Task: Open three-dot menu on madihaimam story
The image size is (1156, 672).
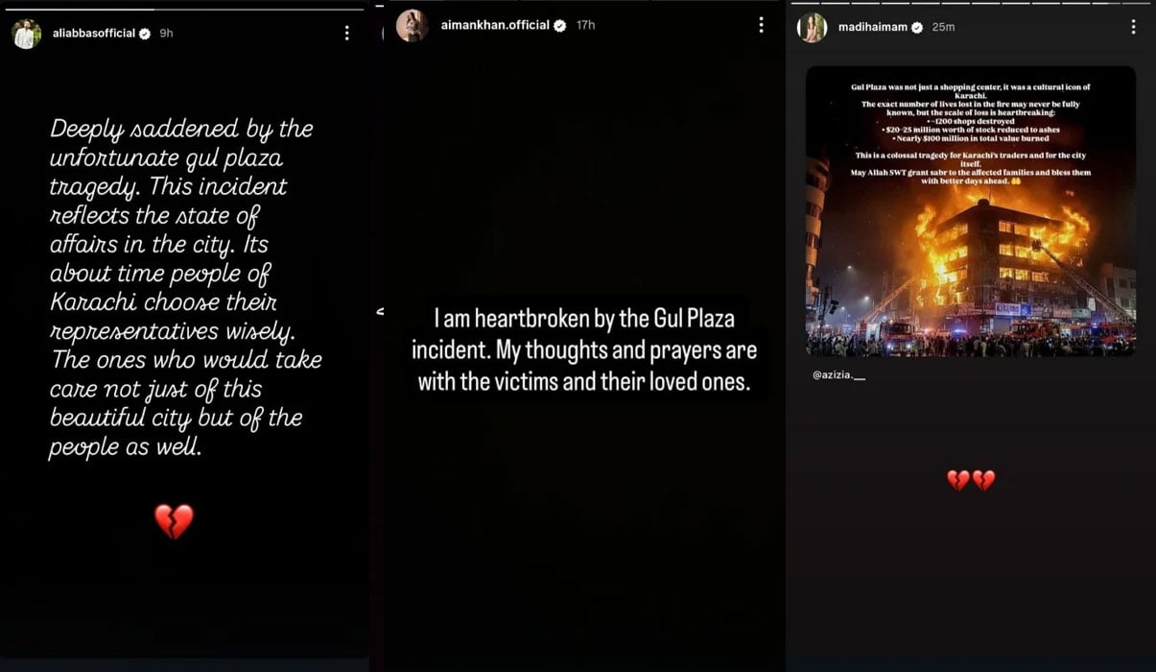Action: pos(1133,27)
